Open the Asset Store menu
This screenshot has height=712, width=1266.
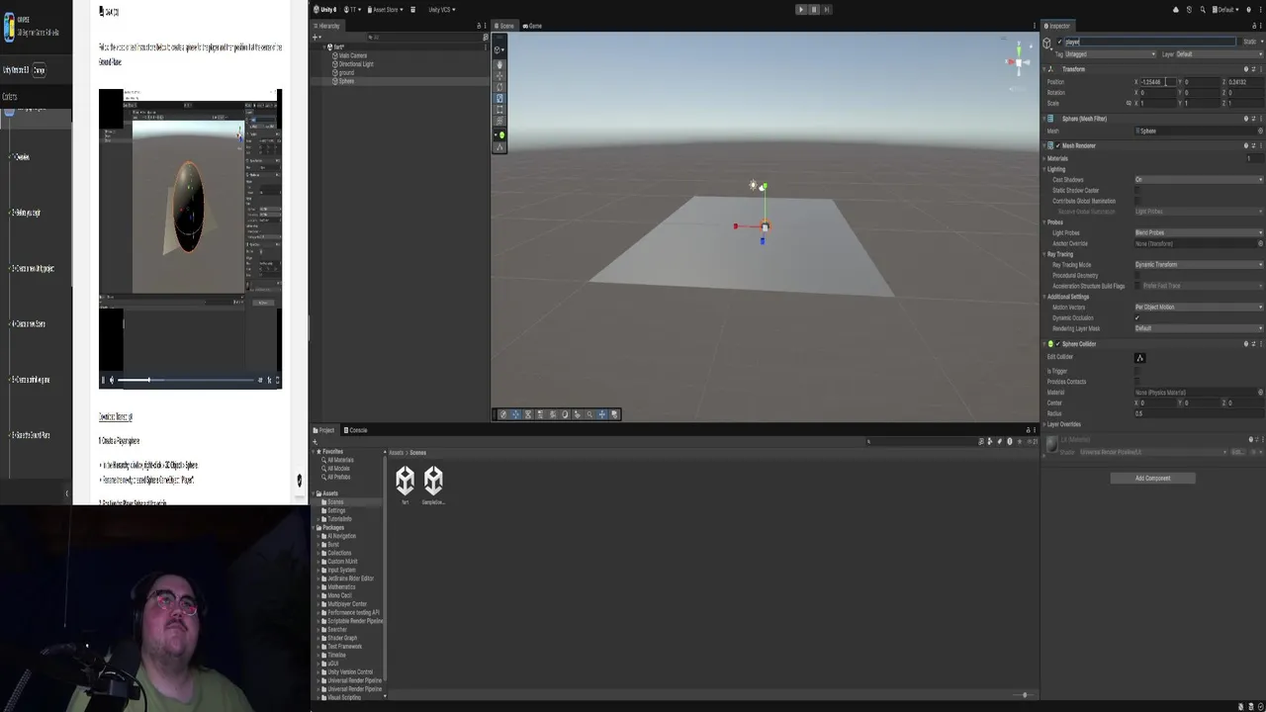tap(385, 9)
